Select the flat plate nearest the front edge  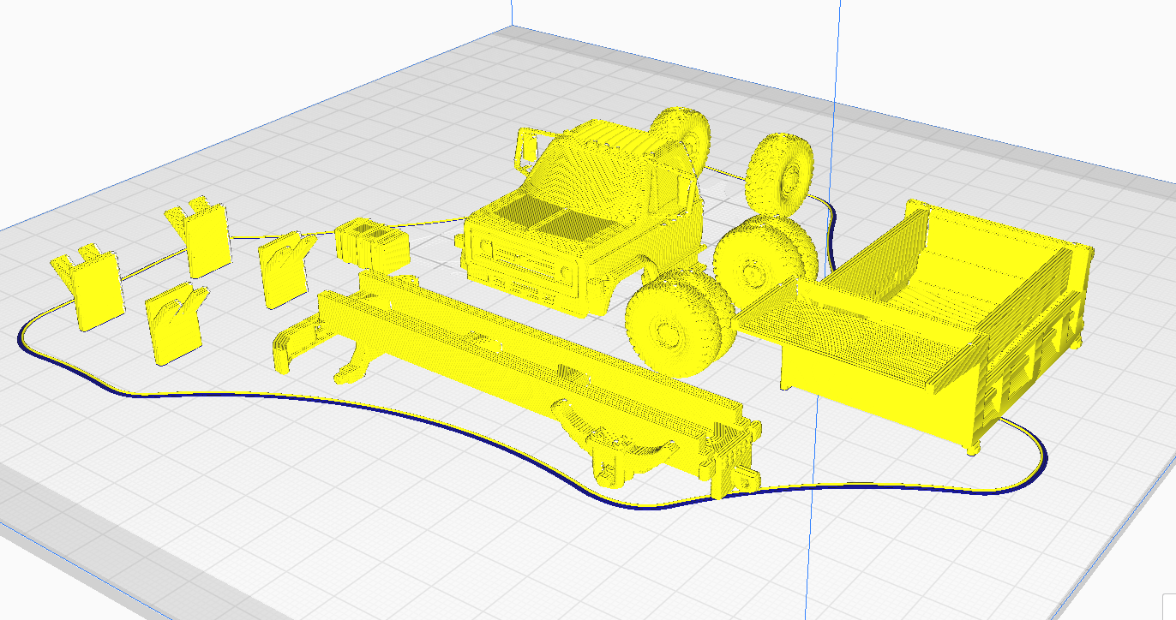coord(176,324)
